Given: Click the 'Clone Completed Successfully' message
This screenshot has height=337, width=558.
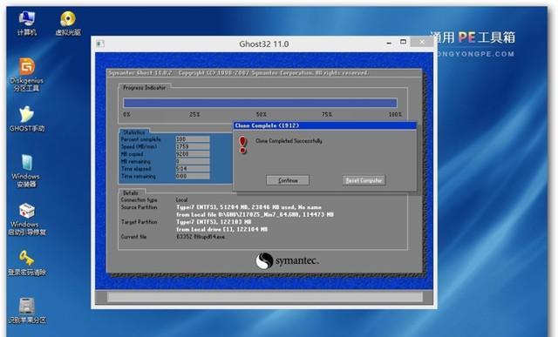Looking at the screenshot, I should click(289, 141).
